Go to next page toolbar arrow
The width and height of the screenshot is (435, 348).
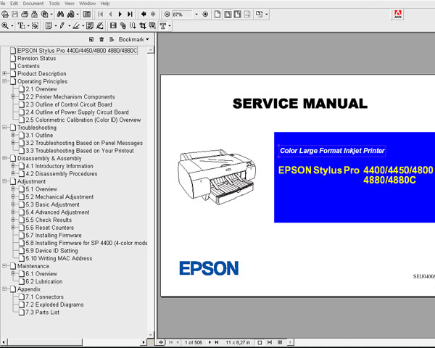pos(120,14)
